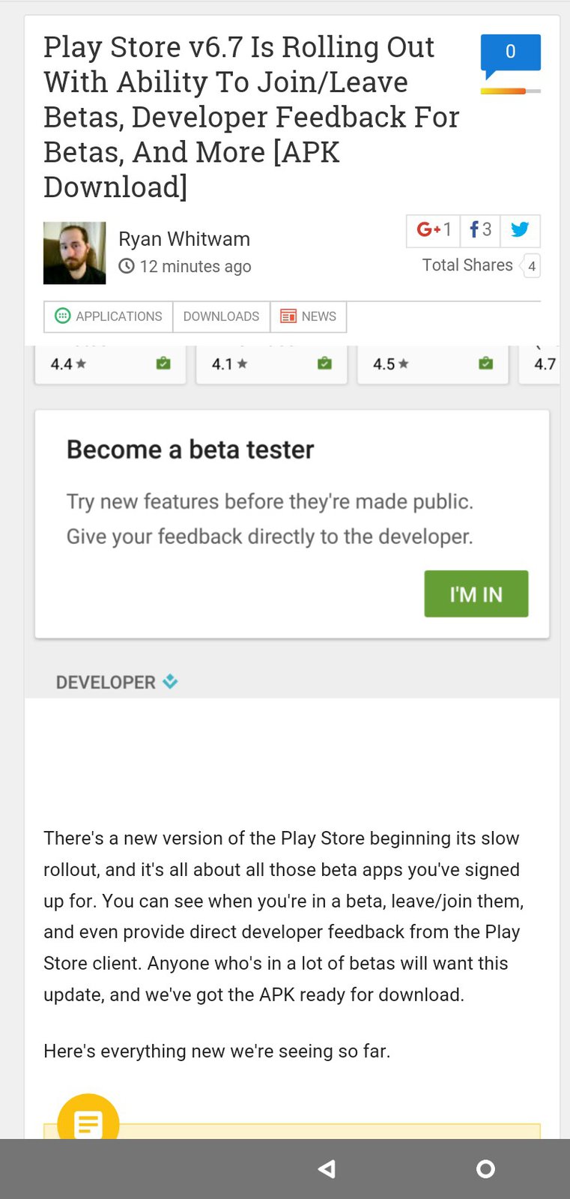Open the Applications category tab
The height and width of the screenshot is (1199, 570).
(109, 316)
